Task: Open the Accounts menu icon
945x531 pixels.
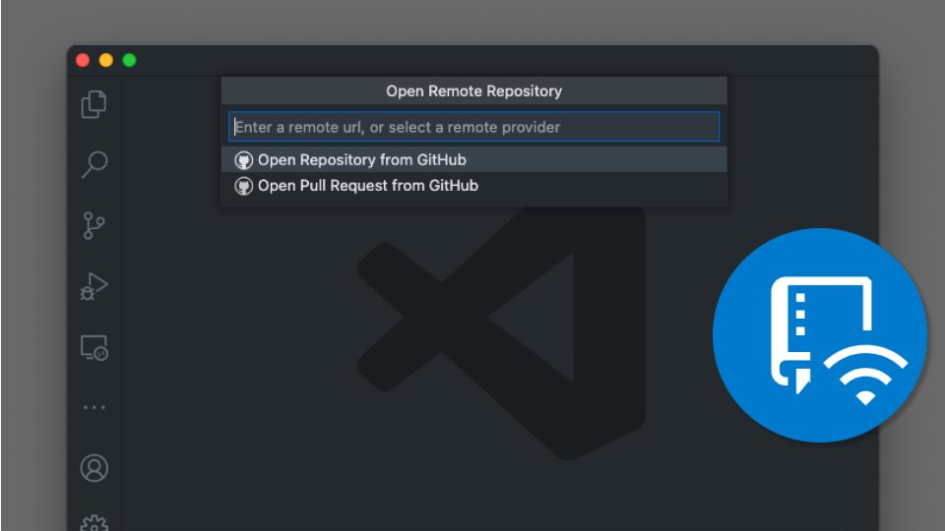Action: click(94, 468)
